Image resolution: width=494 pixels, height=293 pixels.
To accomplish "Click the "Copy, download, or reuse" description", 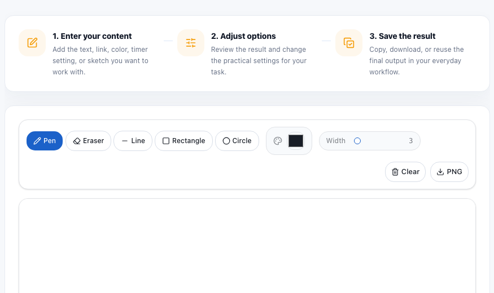I will click(417, 61).
